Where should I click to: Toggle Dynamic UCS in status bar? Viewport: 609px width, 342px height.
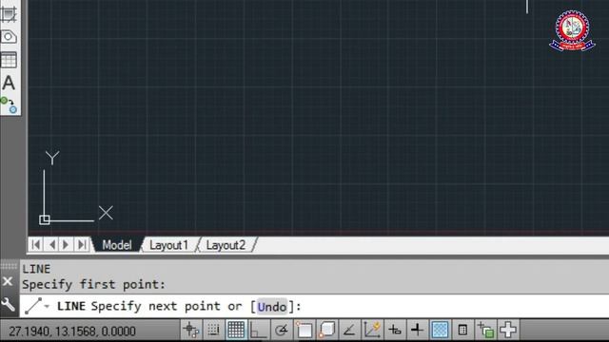(x=372, y=330)
